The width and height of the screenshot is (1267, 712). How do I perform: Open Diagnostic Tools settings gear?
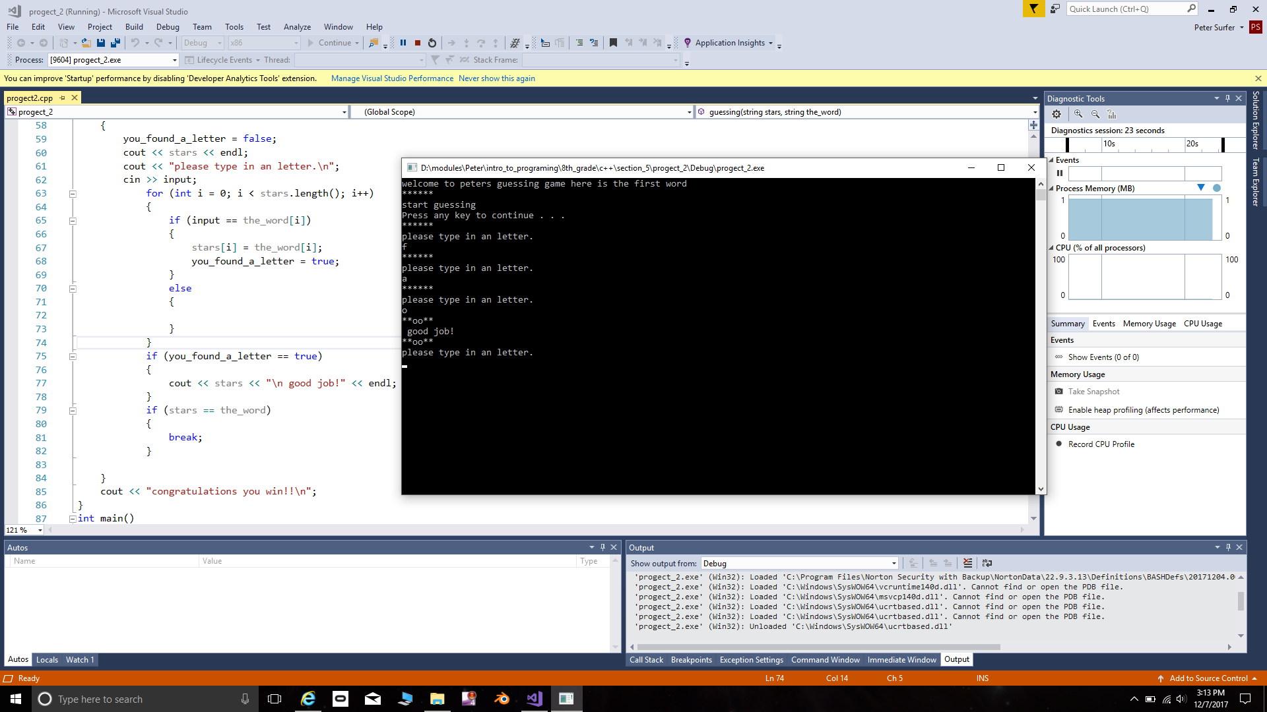tap(1056, 114)
